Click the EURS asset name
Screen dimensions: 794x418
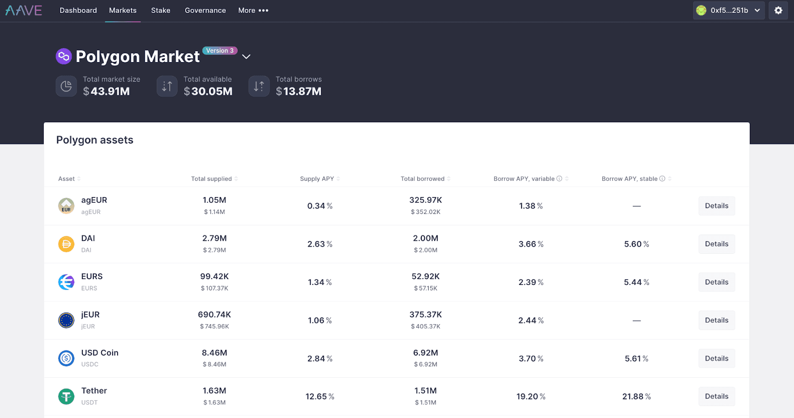92,277
